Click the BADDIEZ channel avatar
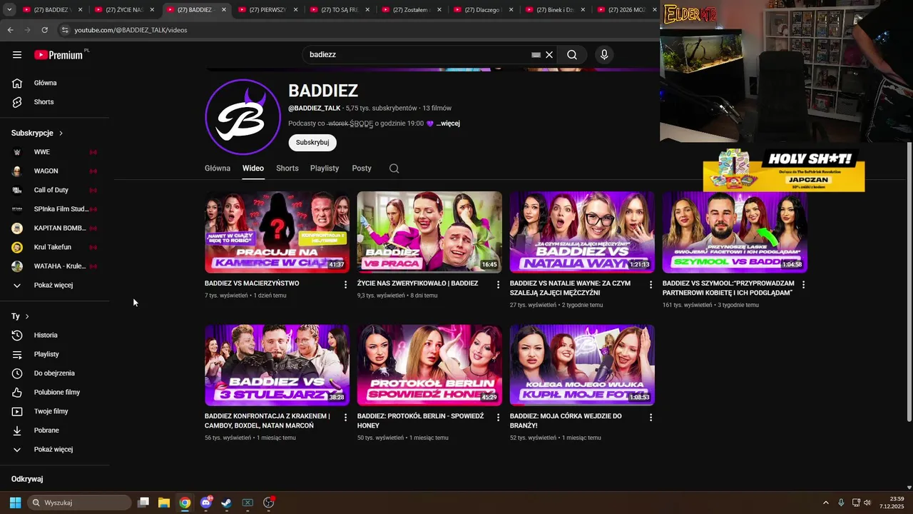 [243, 117]
